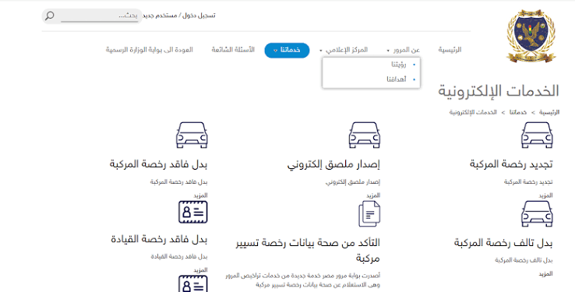575x292 pixels.
Task: Click the magnifier search icon
Action: pos(50,16)
